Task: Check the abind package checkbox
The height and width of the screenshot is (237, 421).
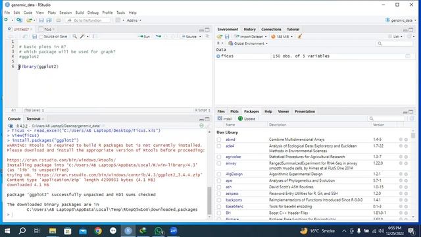Action: coord(219,140)
